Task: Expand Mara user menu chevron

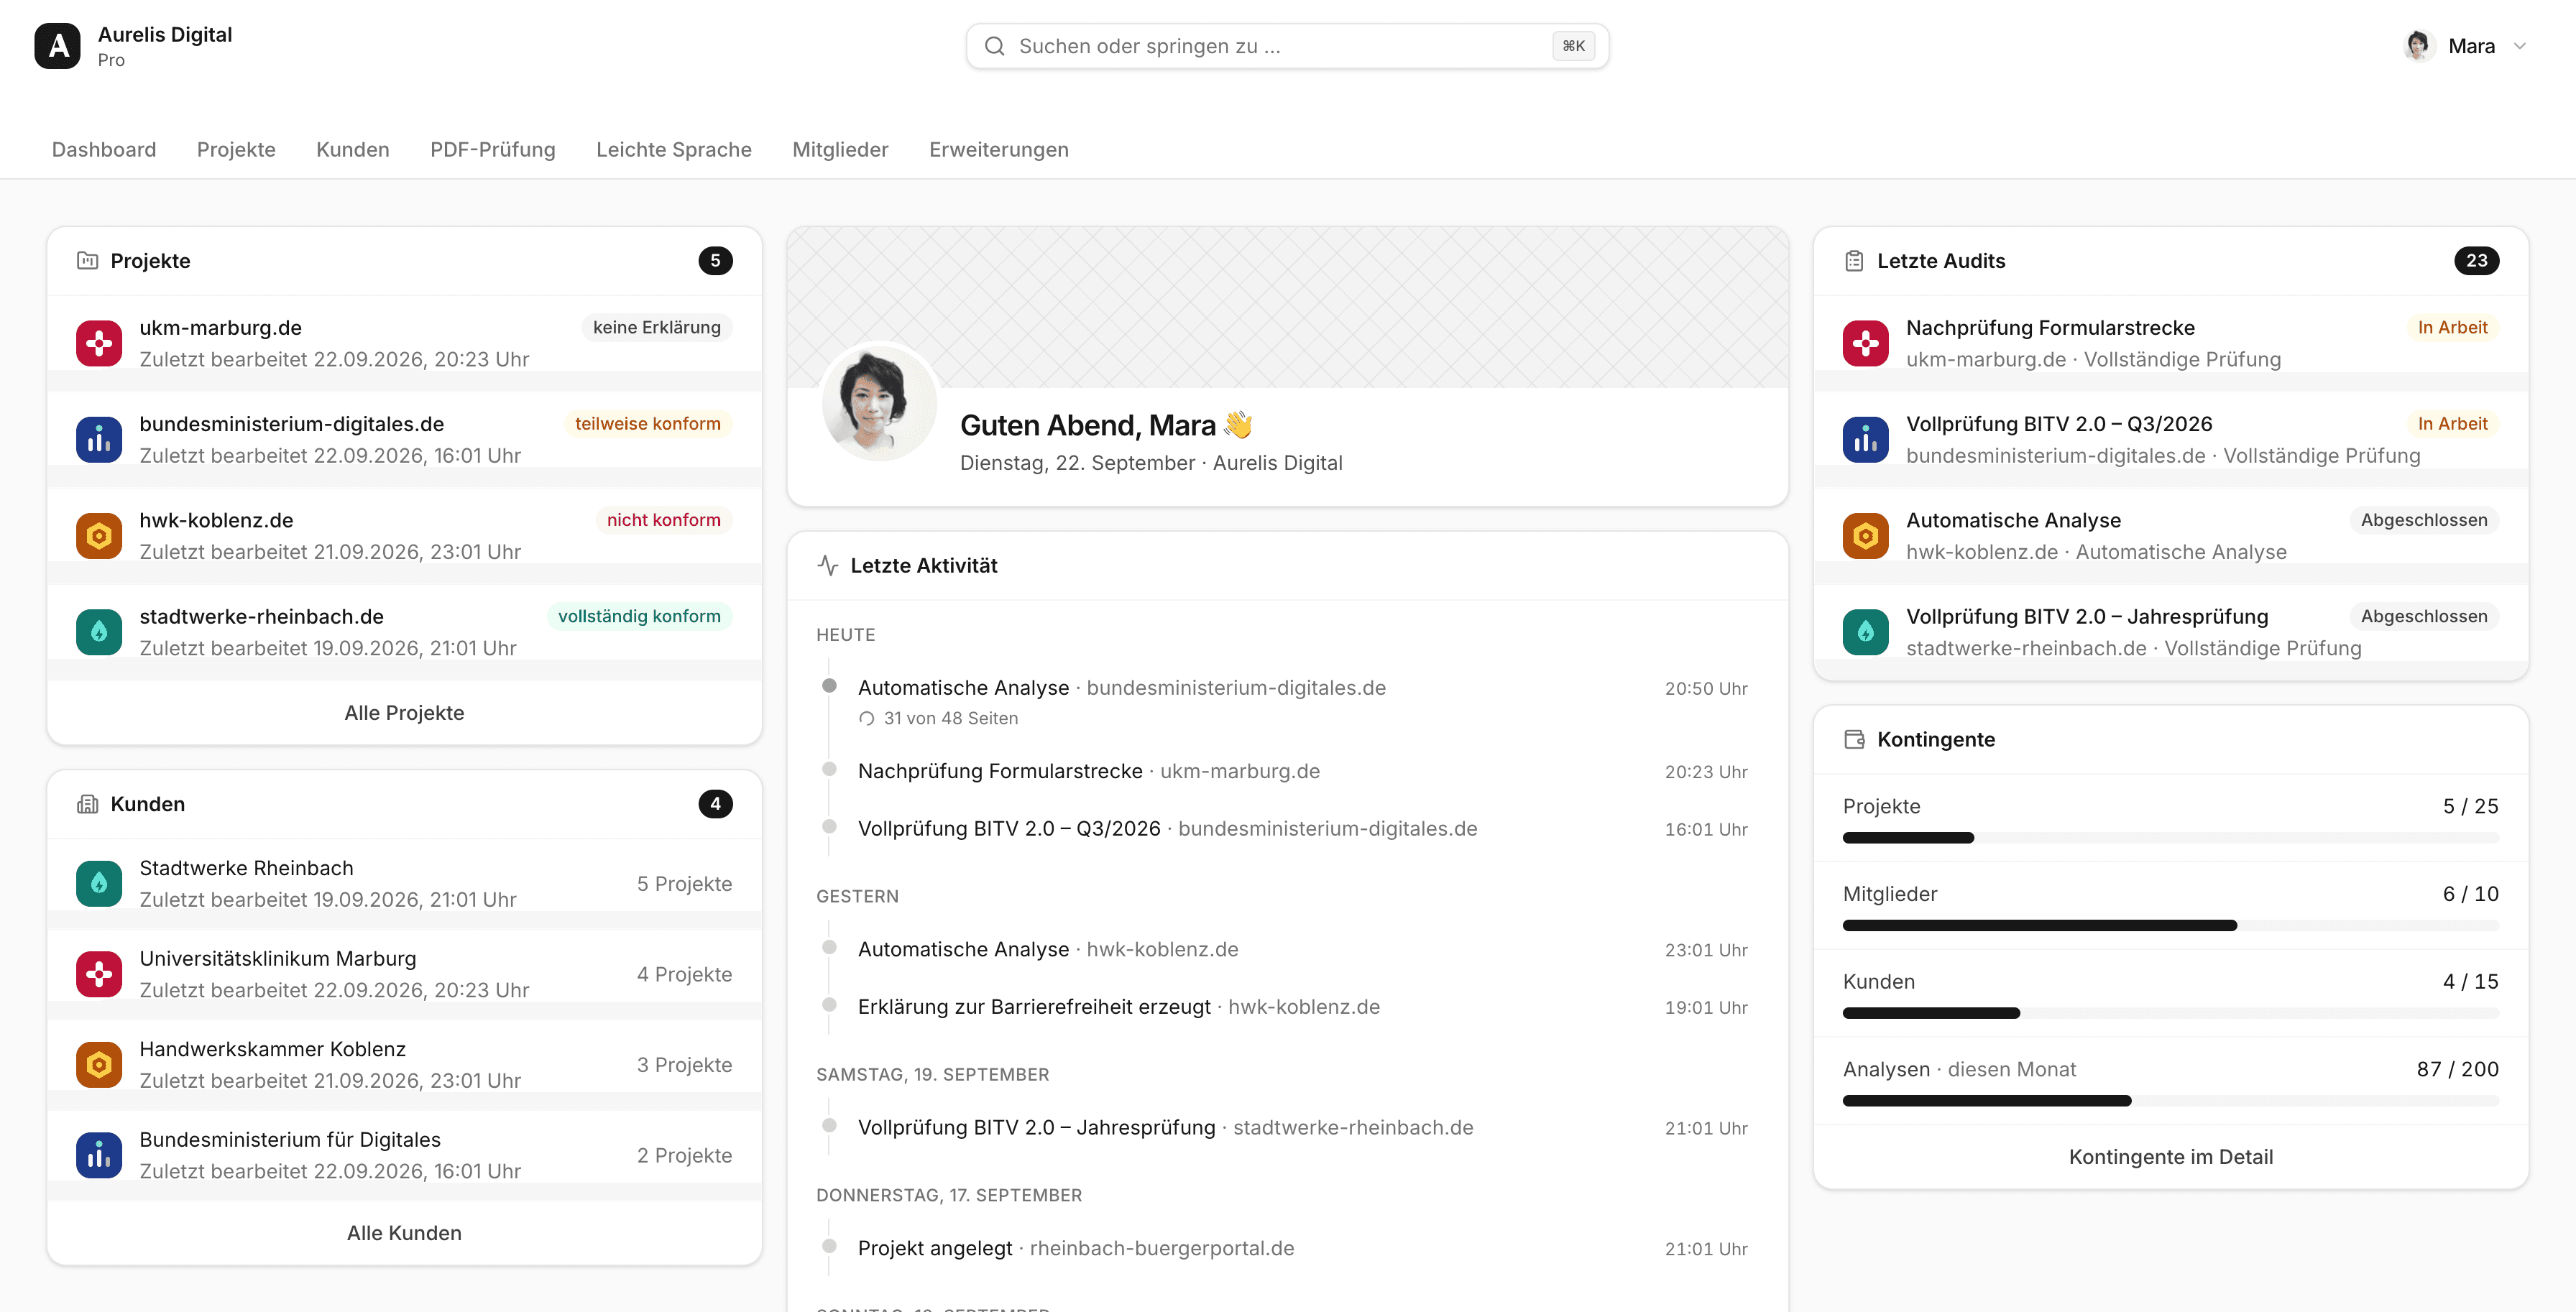Action: [x=2520, y=46]
